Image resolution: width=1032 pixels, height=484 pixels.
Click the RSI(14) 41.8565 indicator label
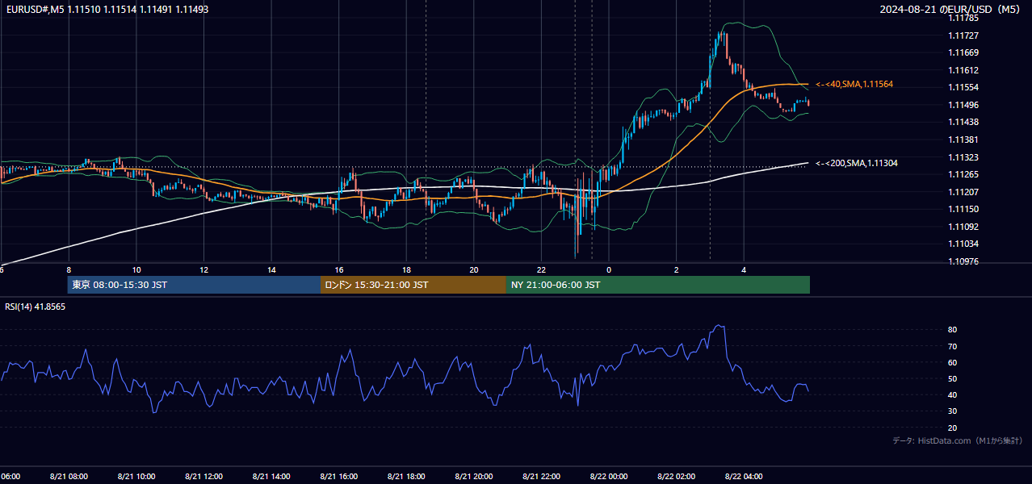tap(36, 307)
